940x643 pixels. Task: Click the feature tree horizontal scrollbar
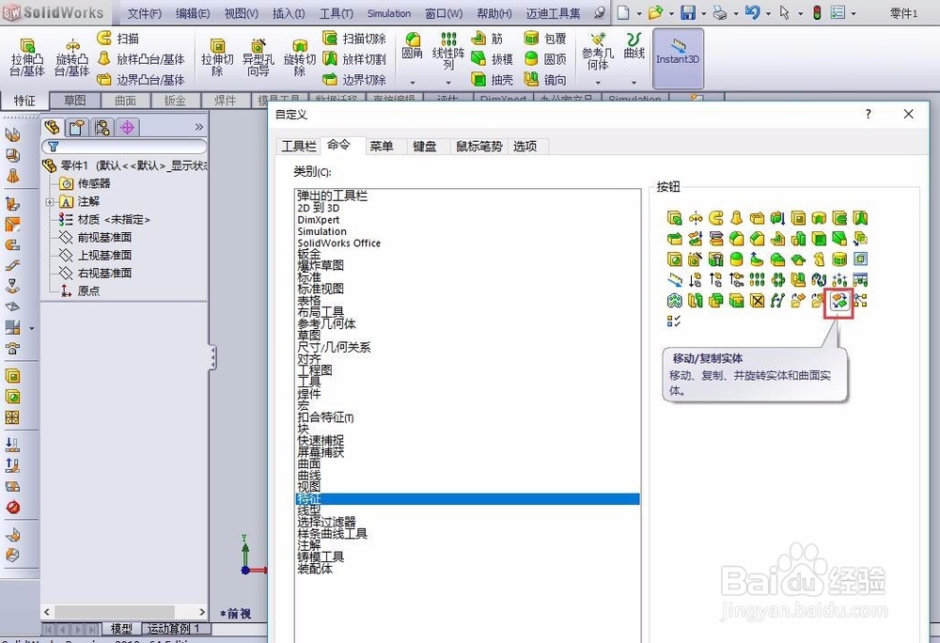[x=124, y=612]
